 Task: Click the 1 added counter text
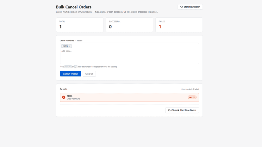[x=79, y=41]
